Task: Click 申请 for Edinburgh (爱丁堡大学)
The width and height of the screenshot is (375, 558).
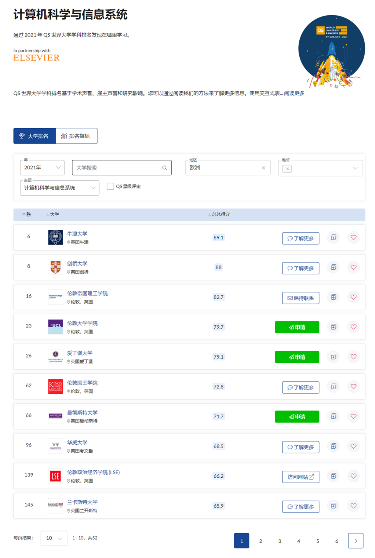Action: tap(297, 357)
